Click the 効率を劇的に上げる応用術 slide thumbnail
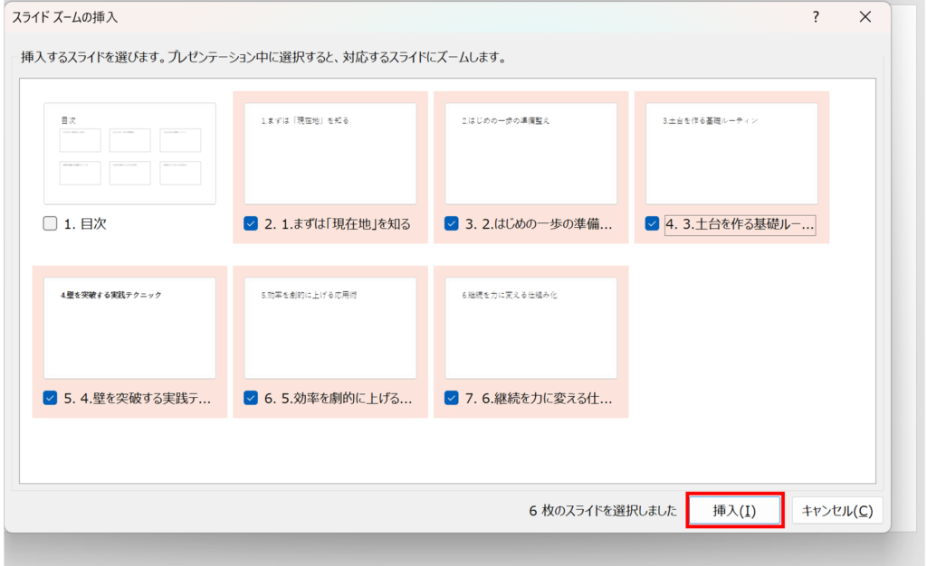The width and height of the screenshot is (927, 566). click(330, 327)
